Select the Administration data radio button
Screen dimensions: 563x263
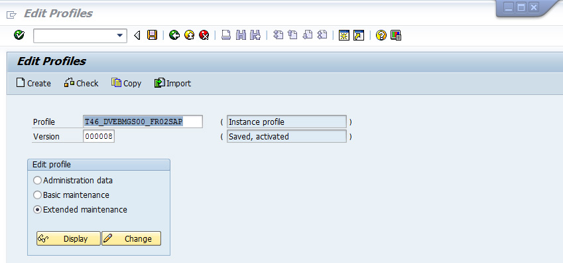click(x=37, y=180)
